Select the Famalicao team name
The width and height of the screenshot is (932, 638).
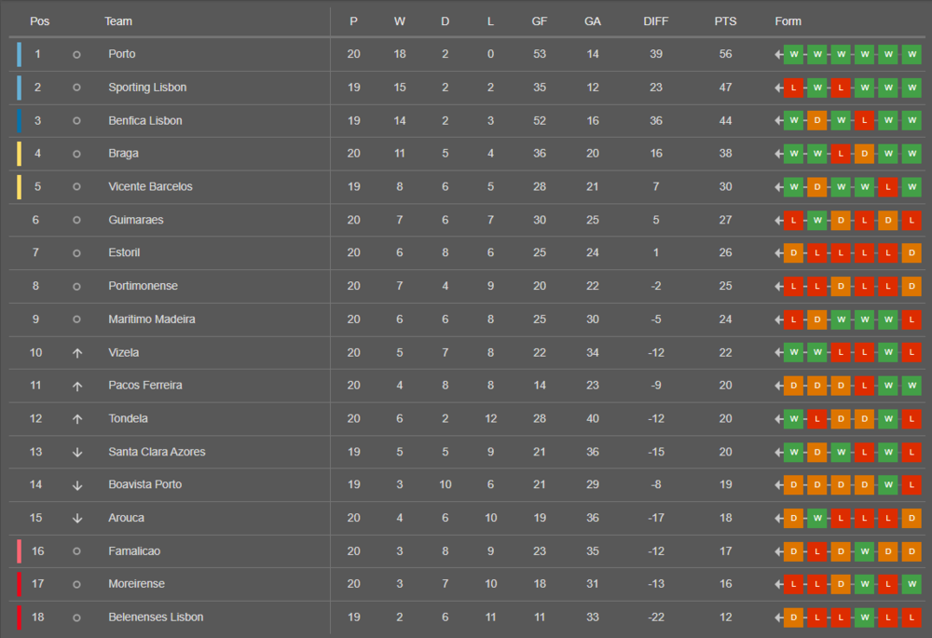[x=134, y=551]
